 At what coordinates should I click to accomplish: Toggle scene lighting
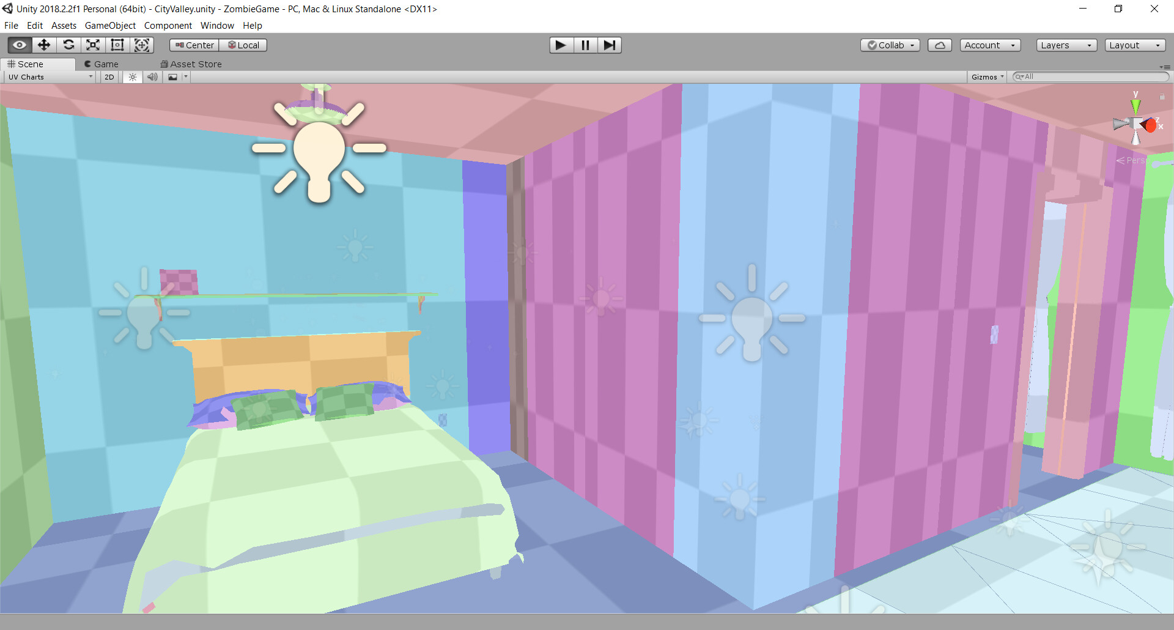[132, 76]
